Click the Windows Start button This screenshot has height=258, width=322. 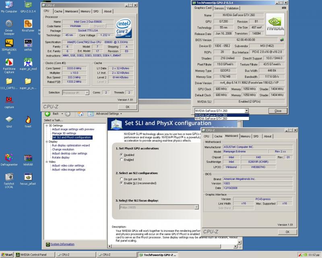point(7,255)
